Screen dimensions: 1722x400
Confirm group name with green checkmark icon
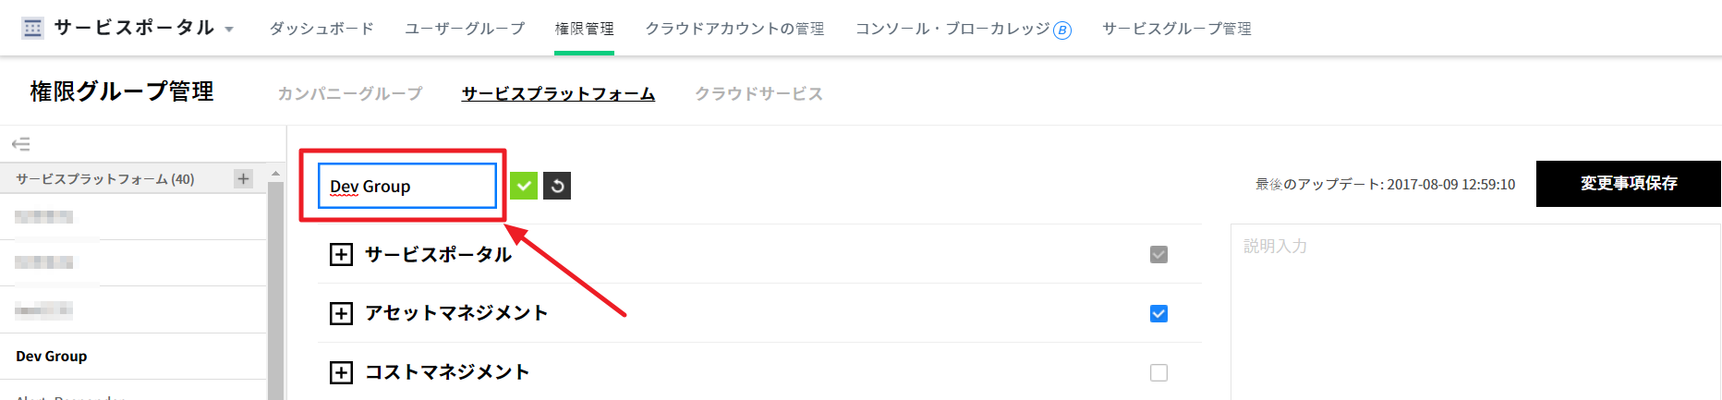(x=524, y=186)
